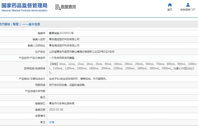Click 产品描述/主要组成成分 label
Screen dimensions: 198x127
[x=32, y=79]
